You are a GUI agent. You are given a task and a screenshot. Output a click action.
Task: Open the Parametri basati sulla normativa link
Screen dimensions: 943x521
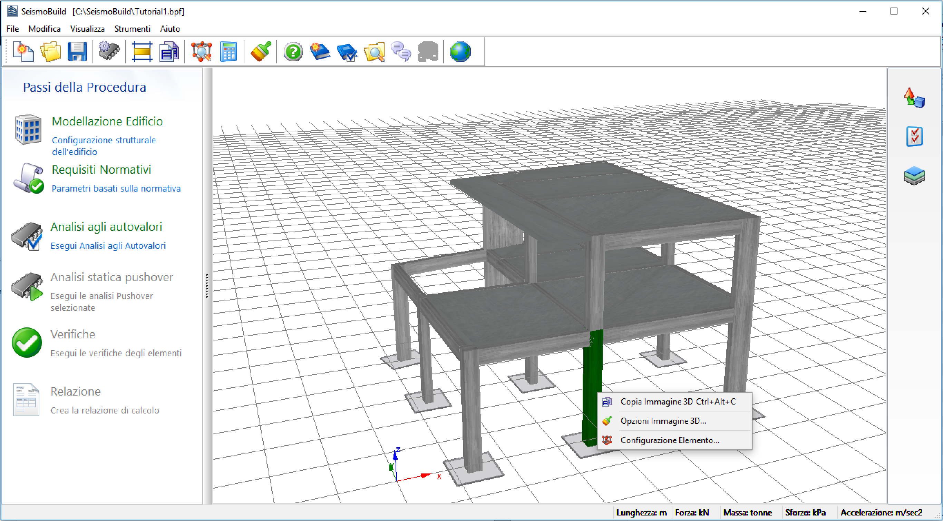coord(116,188)
